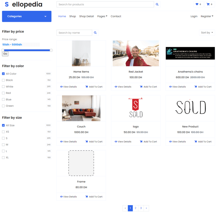
Task: Go to page 2 in pagination
Action: (136, 208)
